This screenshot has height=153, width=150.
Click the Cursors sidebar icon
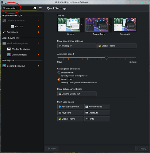12,26
